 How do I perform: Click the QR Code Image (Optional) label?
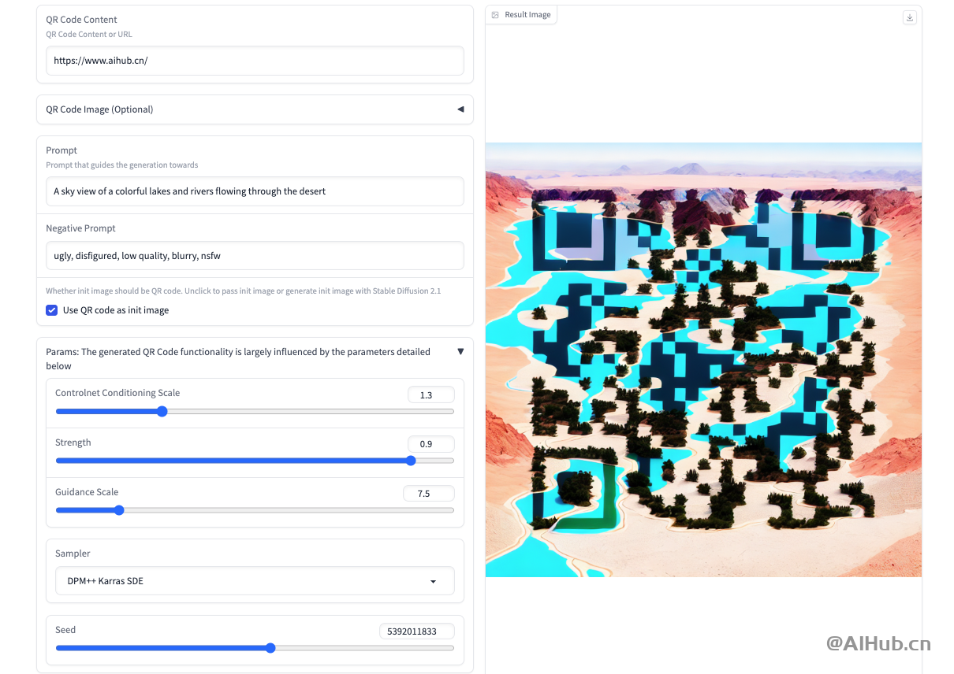pos(99,109)
